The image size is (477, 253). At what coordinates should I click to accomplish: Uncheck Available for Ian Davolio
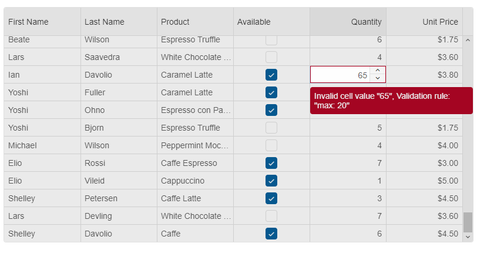click(x=271, y=75)
